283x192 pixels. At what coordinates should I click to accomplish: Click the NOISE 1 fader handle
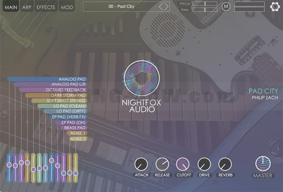(x=70, y=173)
